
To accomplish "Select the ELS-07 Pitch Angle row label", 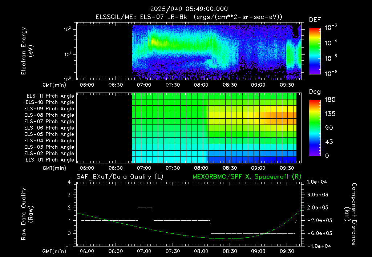I will [x=49, y=121].
